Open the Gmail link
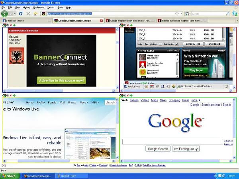 point(186,100)
